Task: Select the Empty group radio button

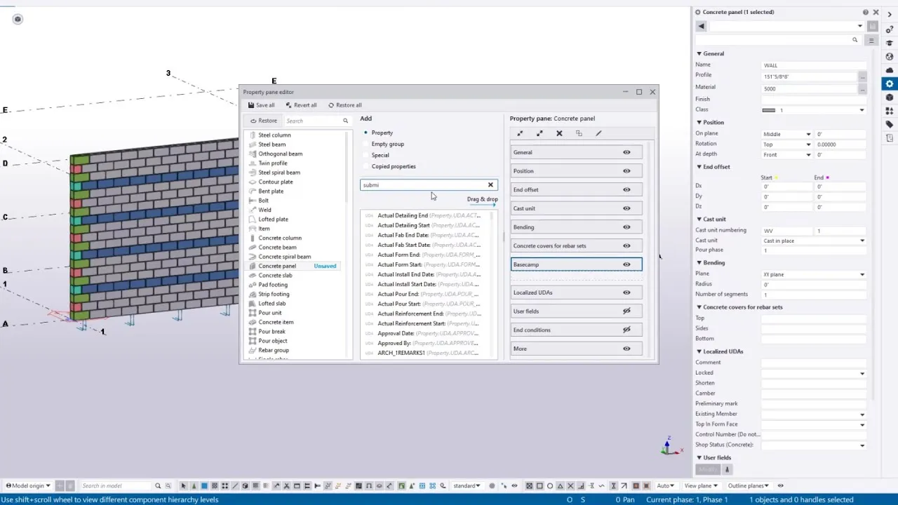Action: pos(366,144)
